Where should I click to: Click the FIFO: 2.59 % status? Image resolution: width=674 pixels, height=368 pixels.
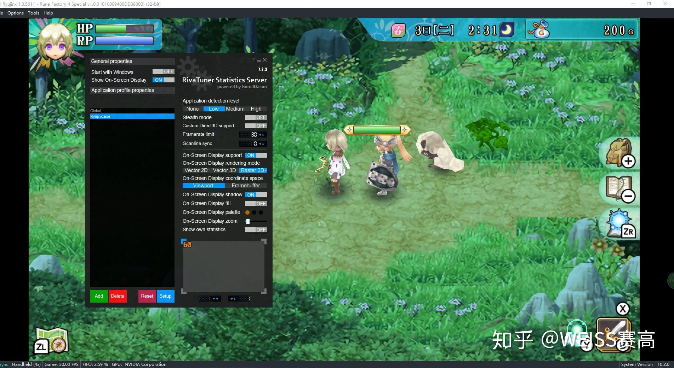[x=95, y=364]
